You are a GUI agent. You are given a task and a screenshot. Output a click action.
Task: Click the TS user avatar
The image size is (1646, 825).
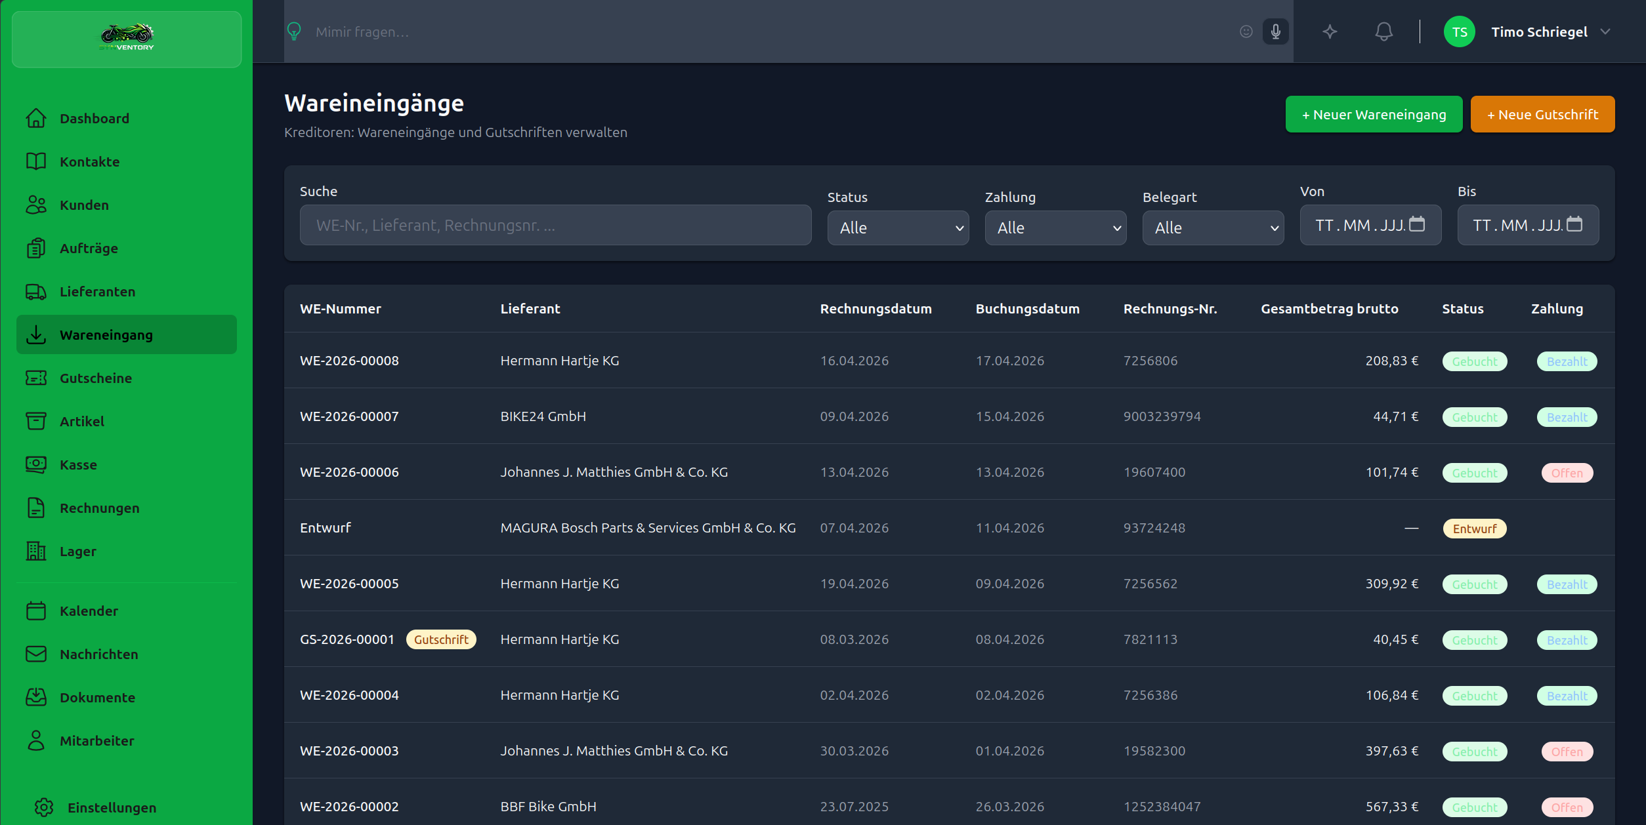(x=1459, y=31)
